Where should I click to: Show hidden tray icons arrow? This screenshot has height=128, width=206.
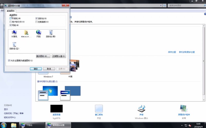[x=182, y=125]
